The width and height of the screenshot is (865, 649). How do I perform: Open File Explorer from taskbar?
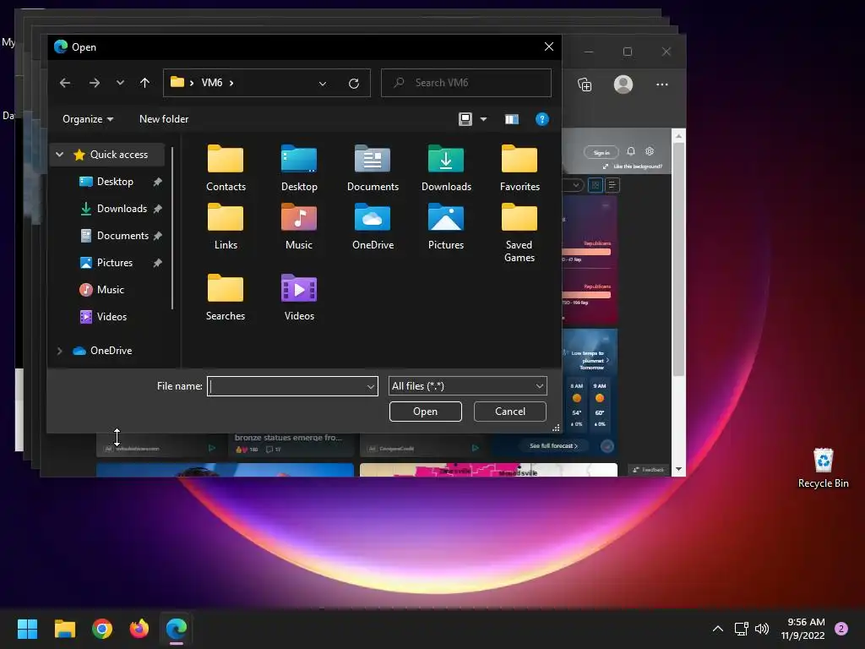point(64,629)
